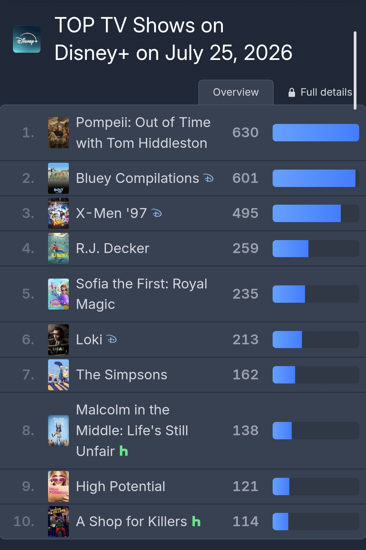Image resolution: width=366 pixels, height=550 pixels.
Task: Click the Disney+ logo in the header
Action: (x=27, y=39)
